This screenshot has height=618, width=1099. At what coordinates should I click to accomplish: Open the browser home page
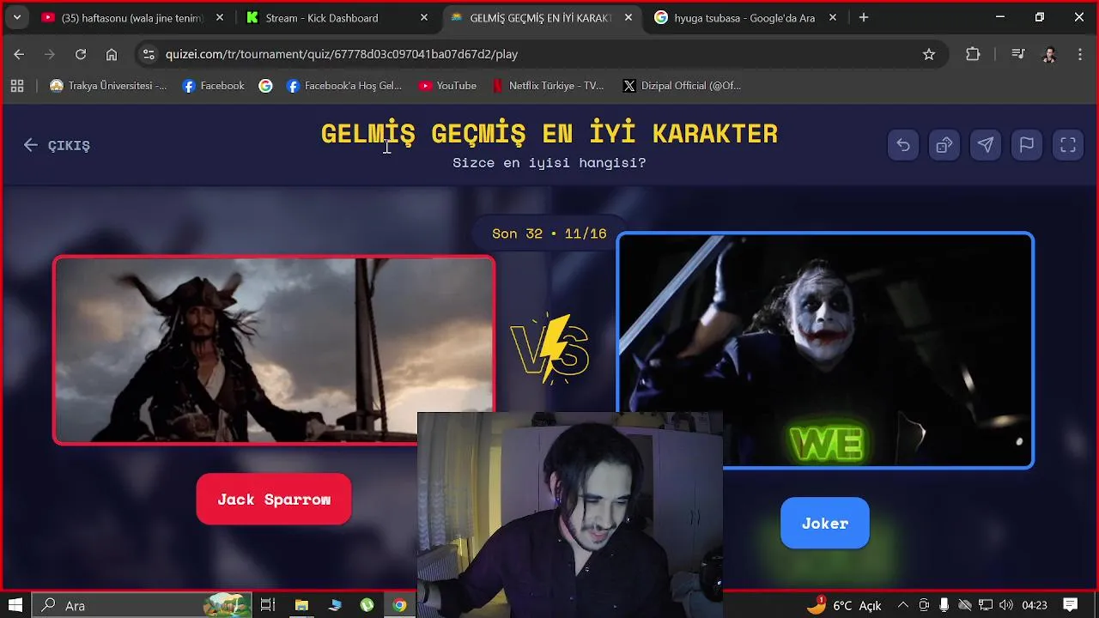point(112,54)
